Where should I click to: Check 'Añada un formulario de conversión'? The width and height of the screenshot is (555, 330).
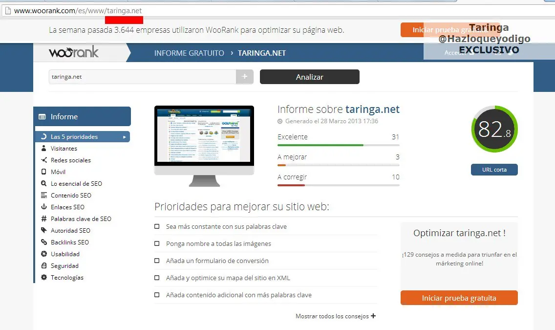point(157,261)
